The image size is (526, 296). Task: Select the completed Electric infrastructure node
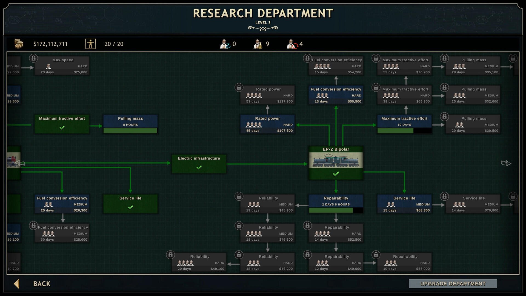(x=199, y=164)
